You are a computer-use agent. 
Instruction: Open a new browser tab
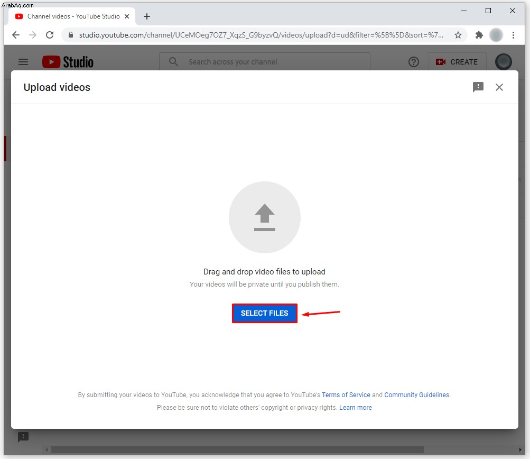point(147,16)
